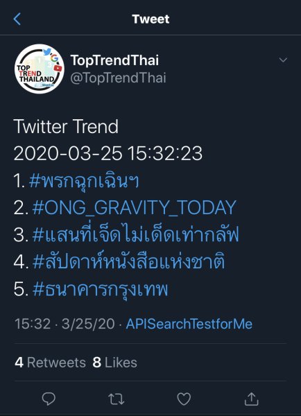Screen dimensions: 301x416
Task: Open the tweet options chevron menu
Action: coord(283,60)
